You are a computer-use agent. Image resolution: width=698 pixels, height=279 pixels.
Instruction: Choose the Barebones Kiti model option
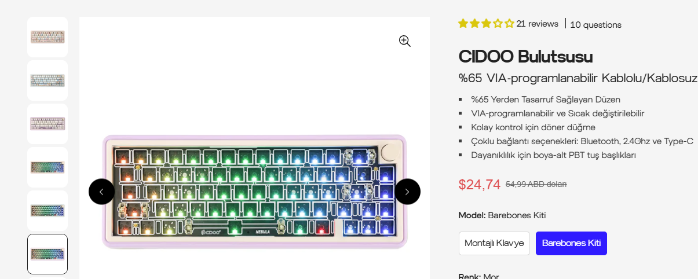[x=571, y=243]
